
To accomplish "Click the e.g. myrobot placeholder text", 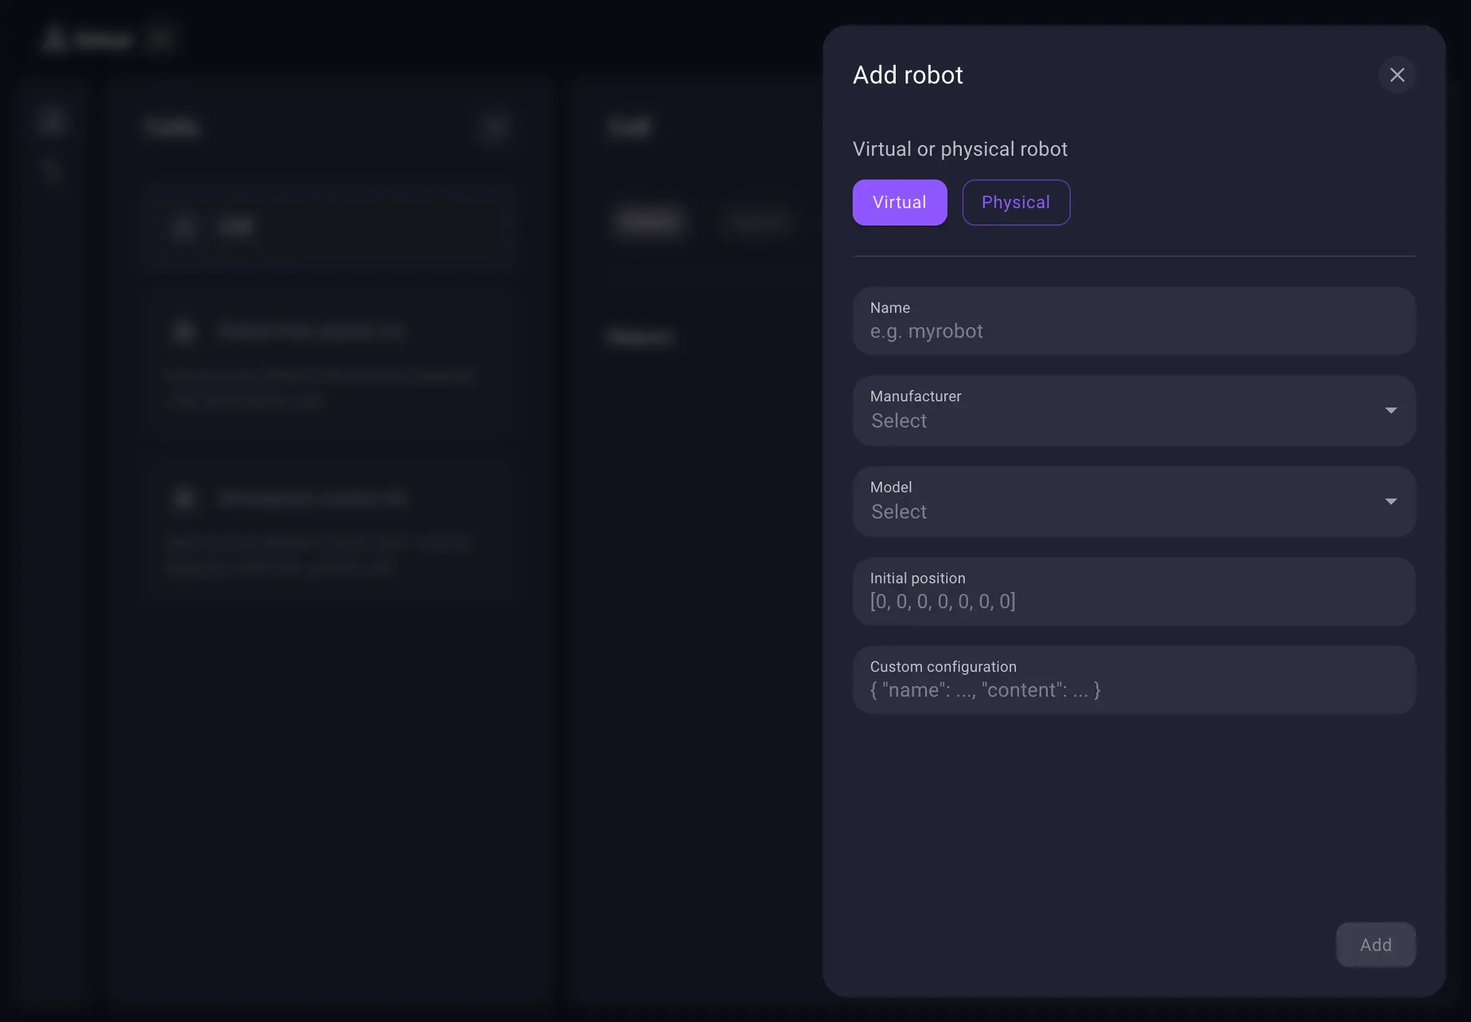I will 926,331.
